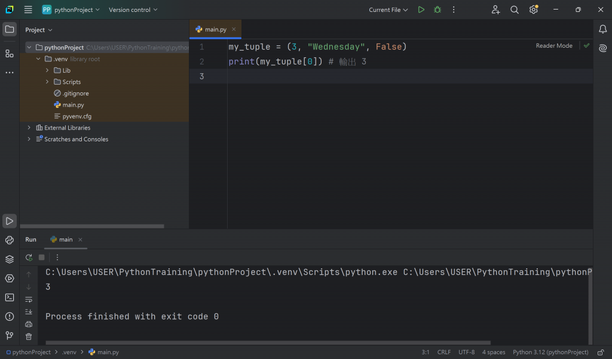Open Git version control tool window
Image resolution: width=612 pixels, height=359 pixels.
pos(10,335)
